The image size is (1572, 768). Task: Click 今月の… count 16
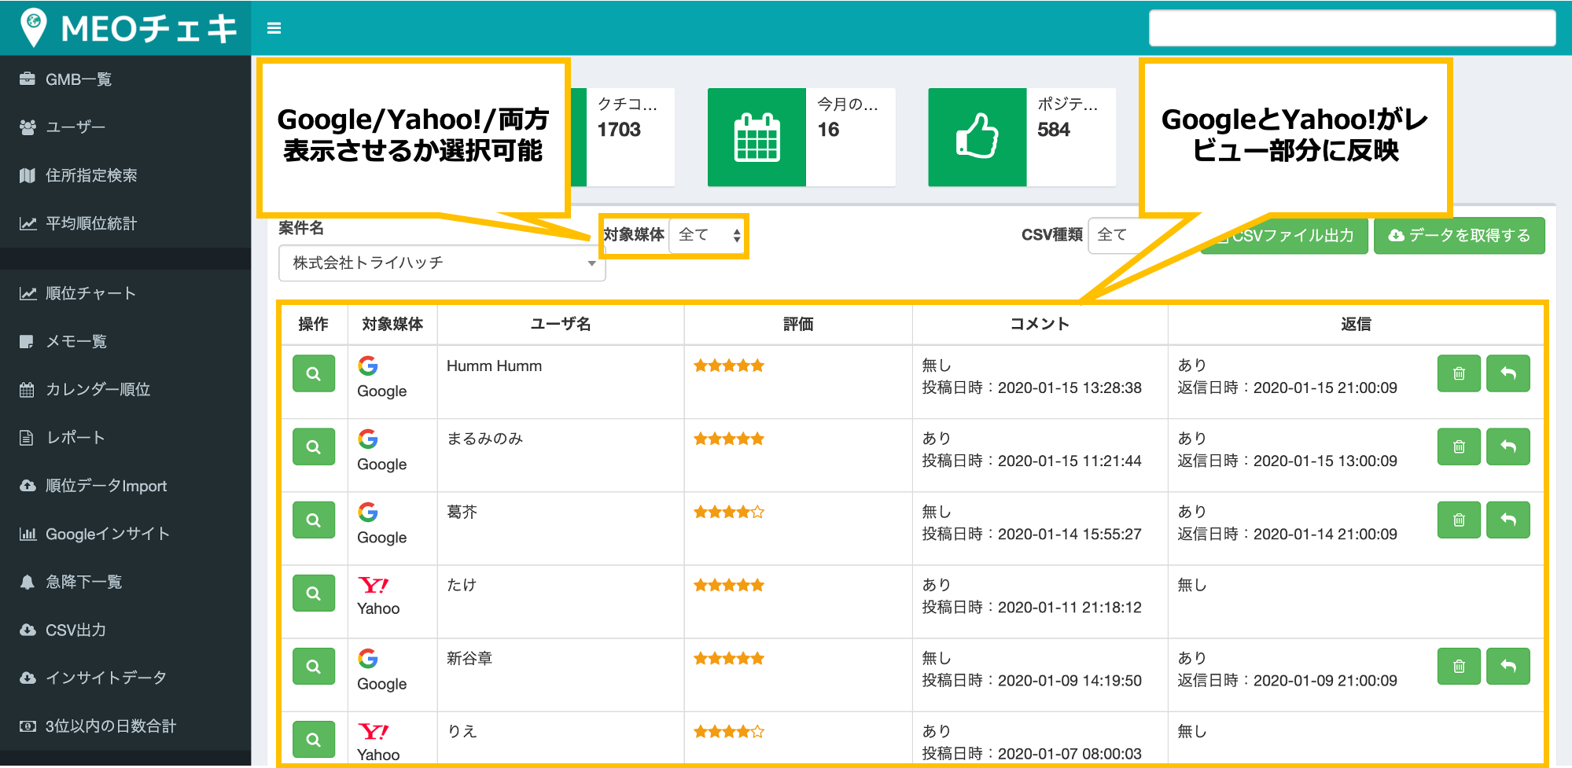pos(828,130)
